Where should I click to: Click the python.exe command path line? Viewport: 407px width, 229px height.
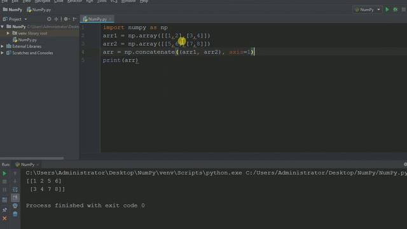[216, 173]
